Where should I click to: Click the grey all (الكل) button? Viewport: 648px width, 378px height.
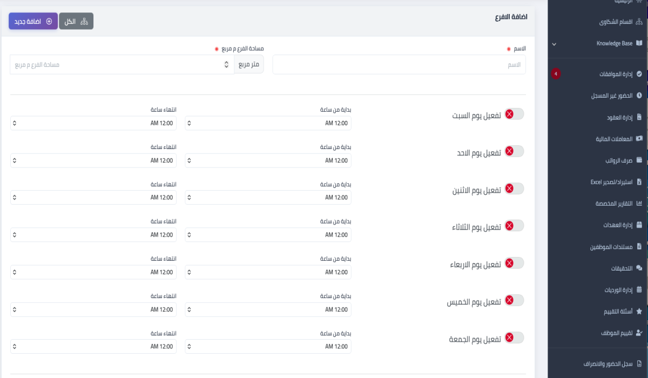click(x=76, y=21)
